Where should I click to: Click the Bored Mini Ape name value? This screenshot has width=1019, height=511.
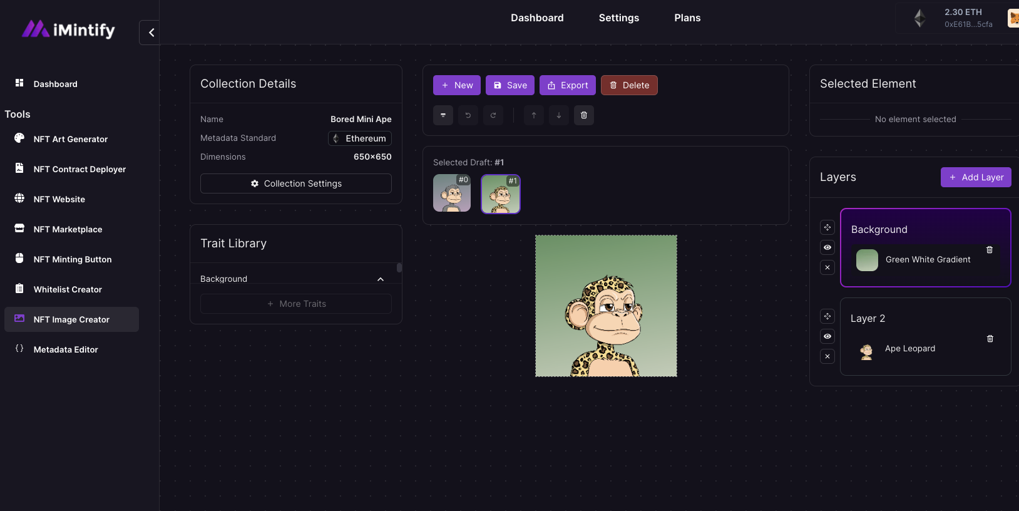tap(361, 119)
